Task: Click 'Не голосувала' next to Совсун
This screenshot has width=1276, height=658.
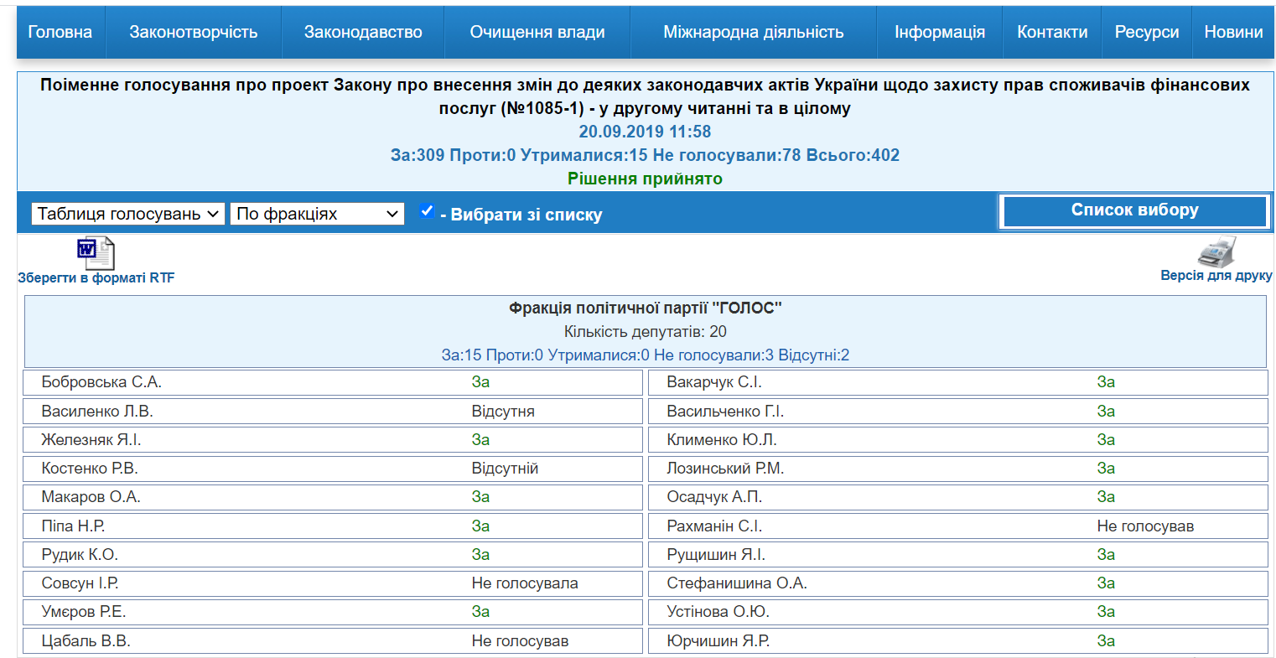Action: [525, 583]
